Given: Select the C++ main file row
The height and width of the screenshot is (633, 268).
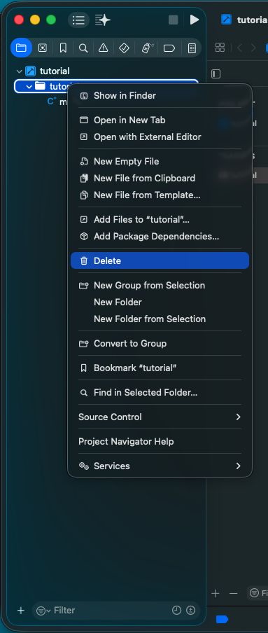Looking at the screenshot, I should [57, 102].
